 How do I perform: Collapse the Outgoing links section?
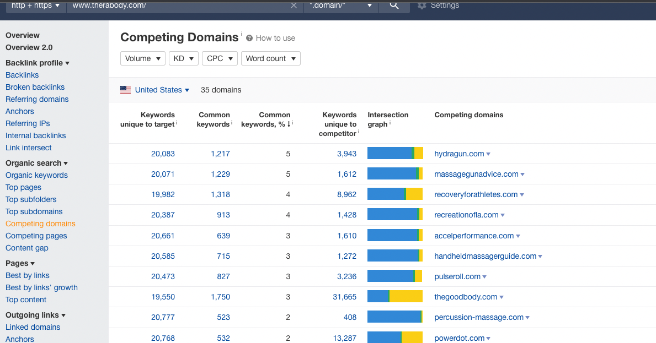(x=35, y=315)
